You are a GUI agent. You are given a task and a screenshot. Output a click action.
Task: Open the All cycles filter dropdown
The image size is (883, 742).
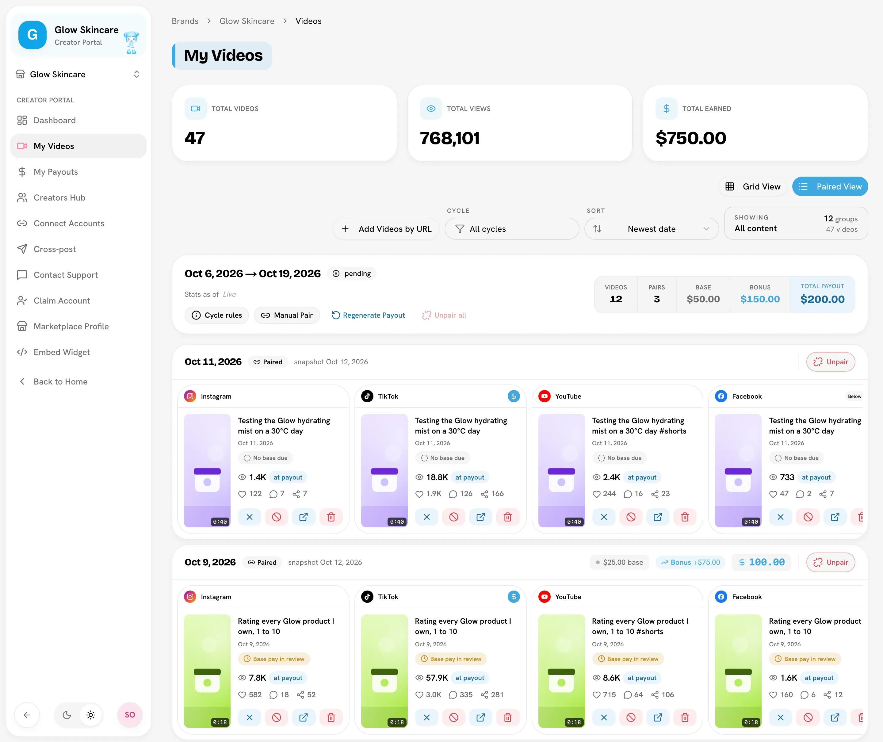pos(511,229)
